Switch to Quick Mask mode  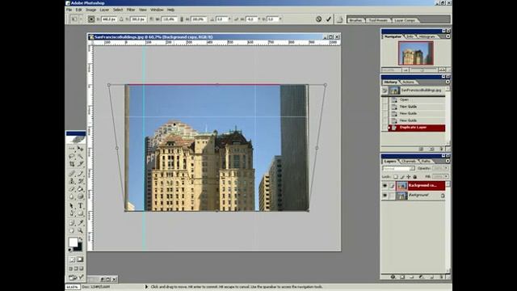click(x=80, y=259)
